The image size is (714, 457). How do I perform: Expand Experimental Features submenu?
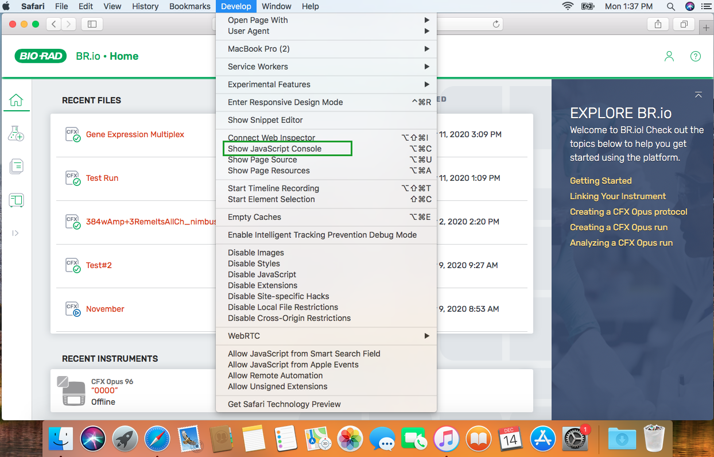[326, 84]
